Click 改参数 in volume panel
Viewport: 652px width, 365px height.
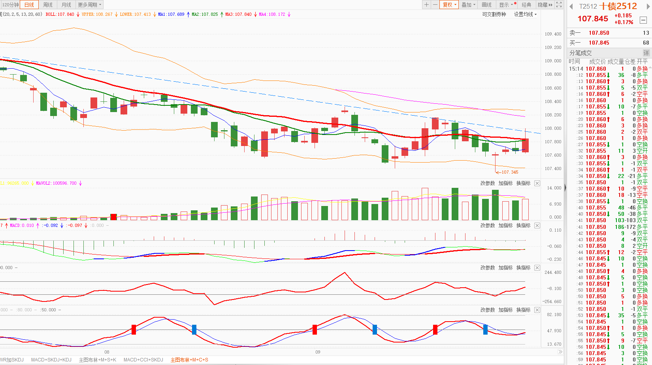488,183
